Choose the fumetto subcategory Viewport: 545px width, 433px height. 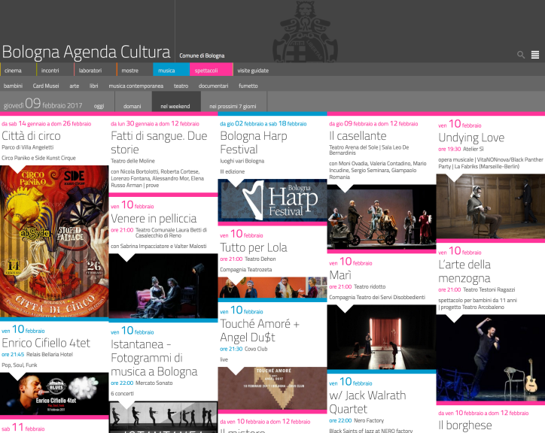tap(248, 86)
